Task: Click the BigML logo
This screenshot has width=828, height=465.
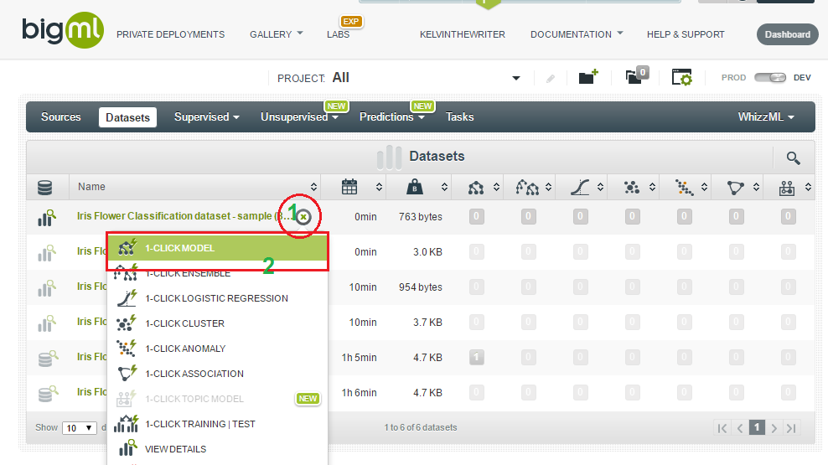Action: tap(63, 31)
